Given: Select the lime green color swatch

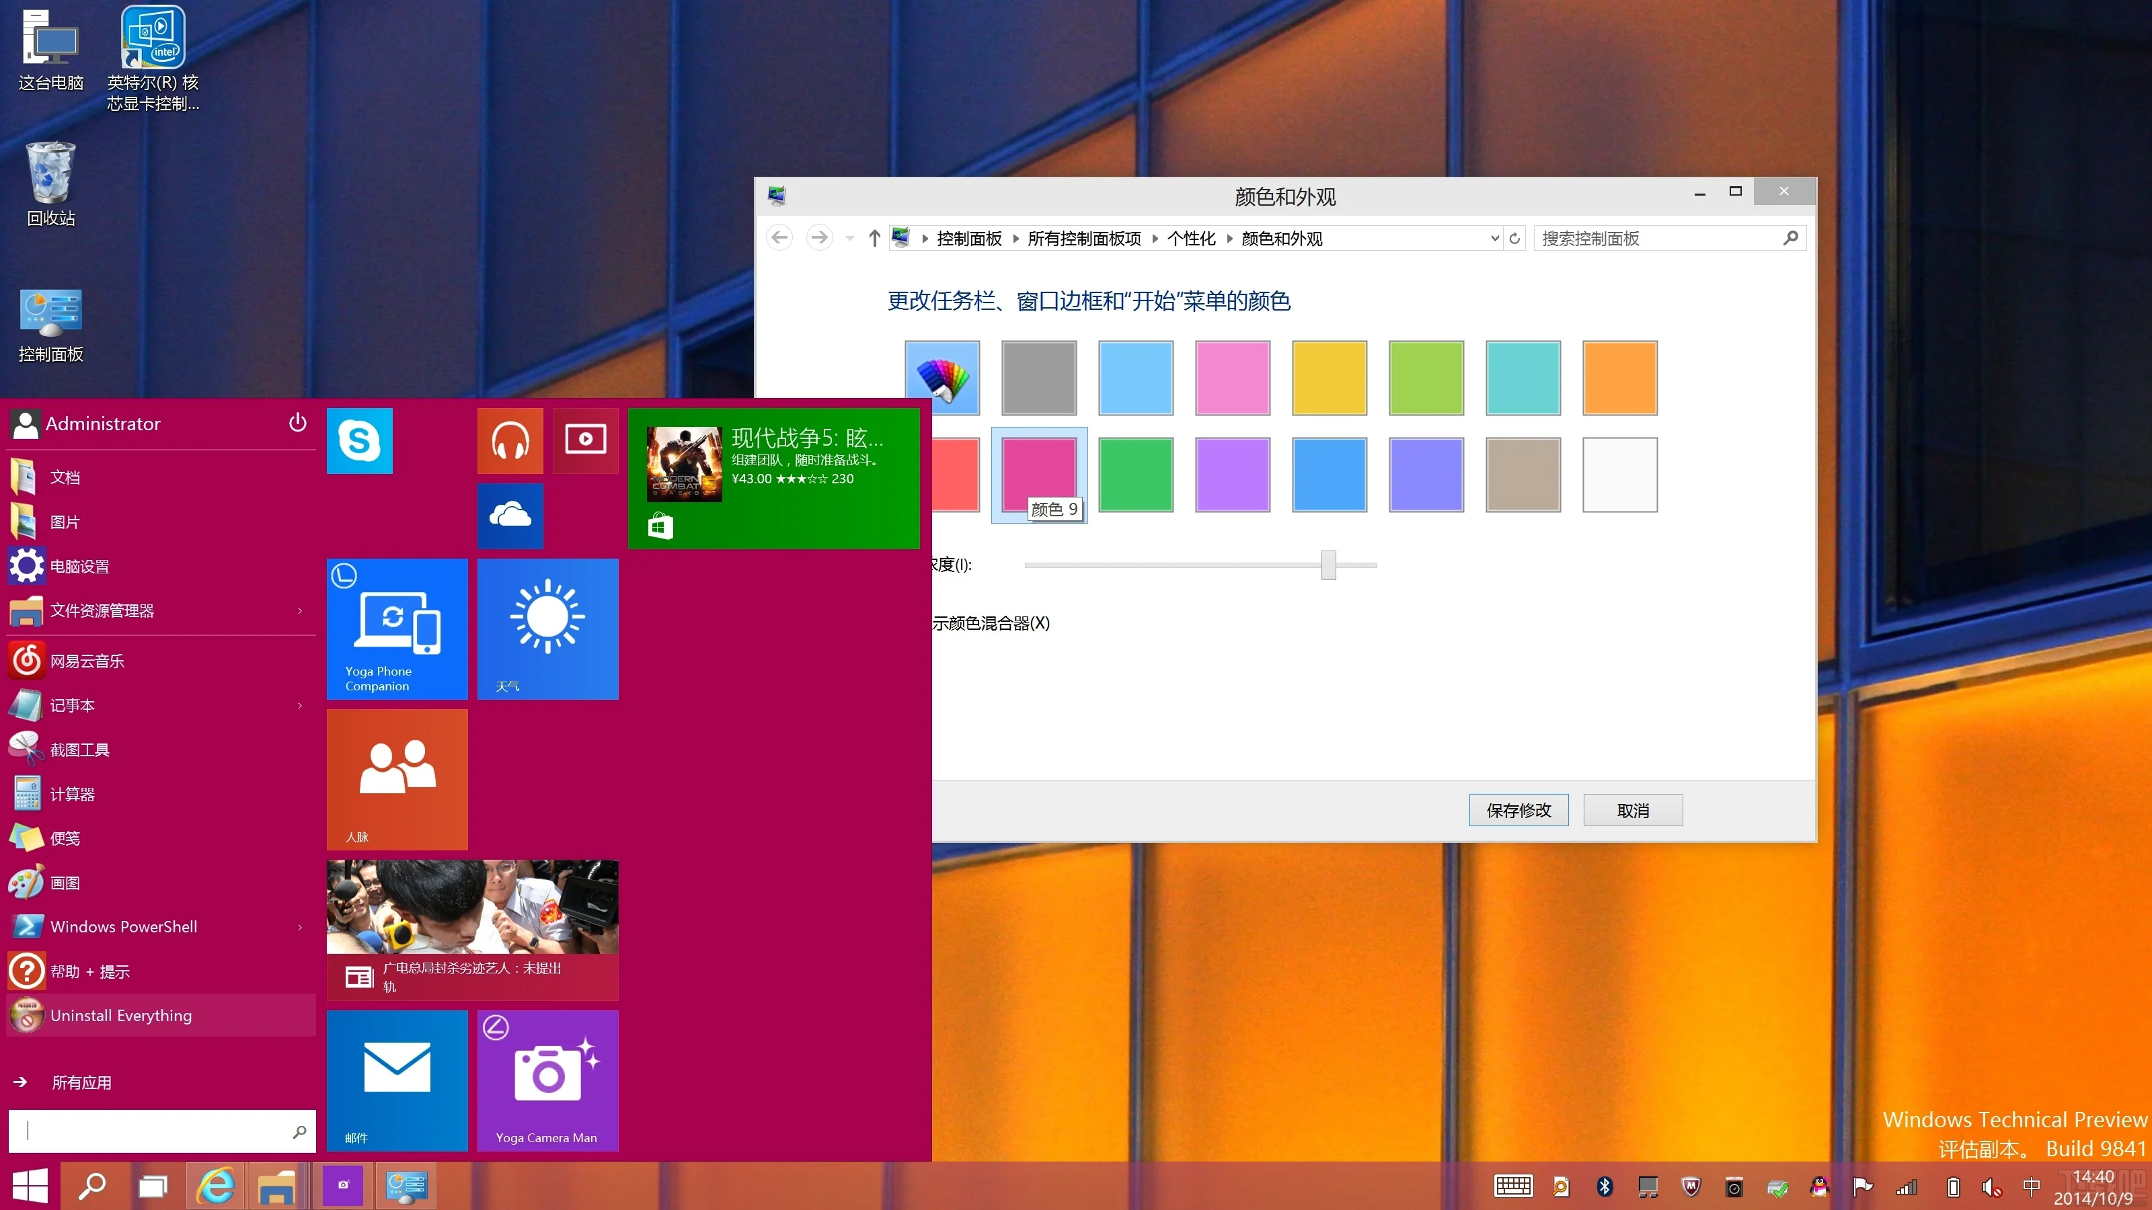Looking at the screenshot, I should coord(1427,377).
